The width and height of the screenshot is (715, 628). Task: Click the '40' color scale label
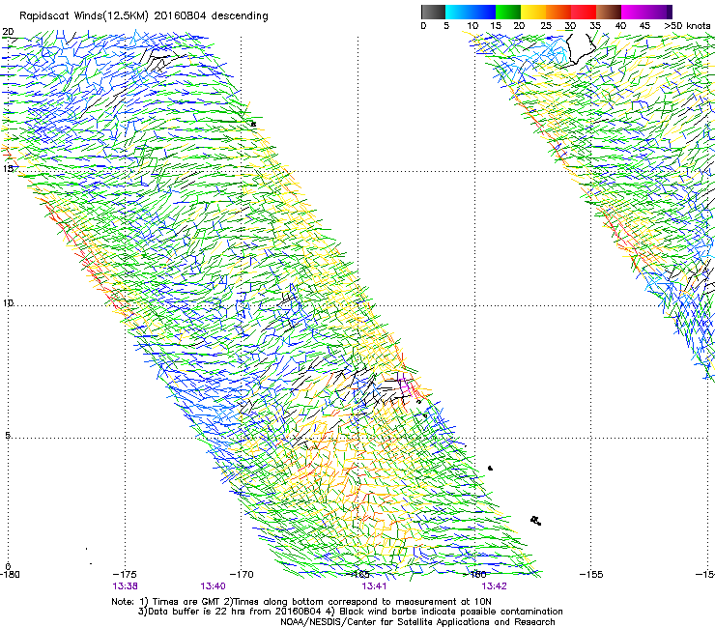click(620, 26)
